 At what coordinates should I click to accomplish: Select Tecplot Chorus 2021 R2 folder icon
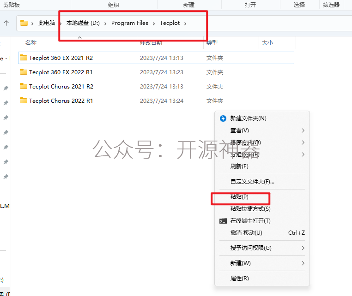tap(24, 86)
